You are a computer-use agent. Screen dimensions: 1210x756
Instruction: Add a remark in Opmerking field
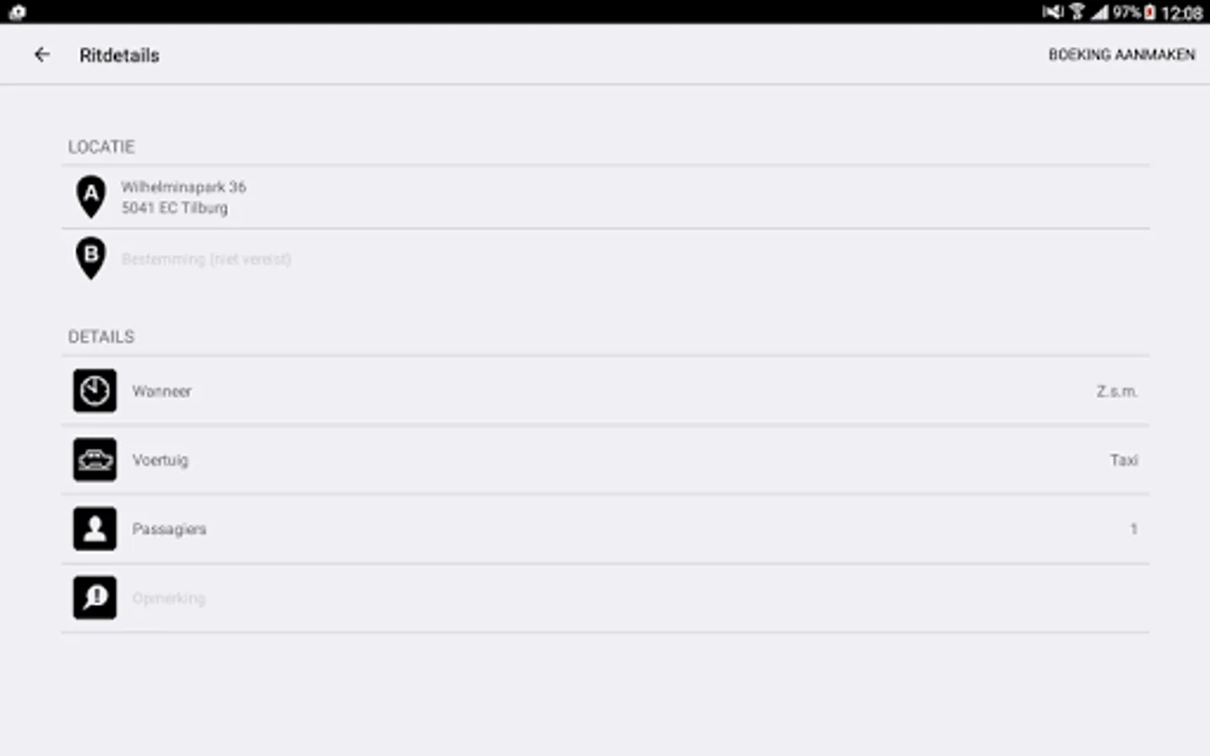605,598
